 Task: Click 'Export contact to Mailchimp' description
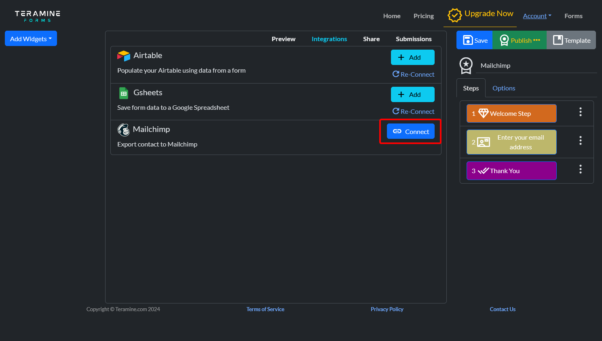pos(157,144)
